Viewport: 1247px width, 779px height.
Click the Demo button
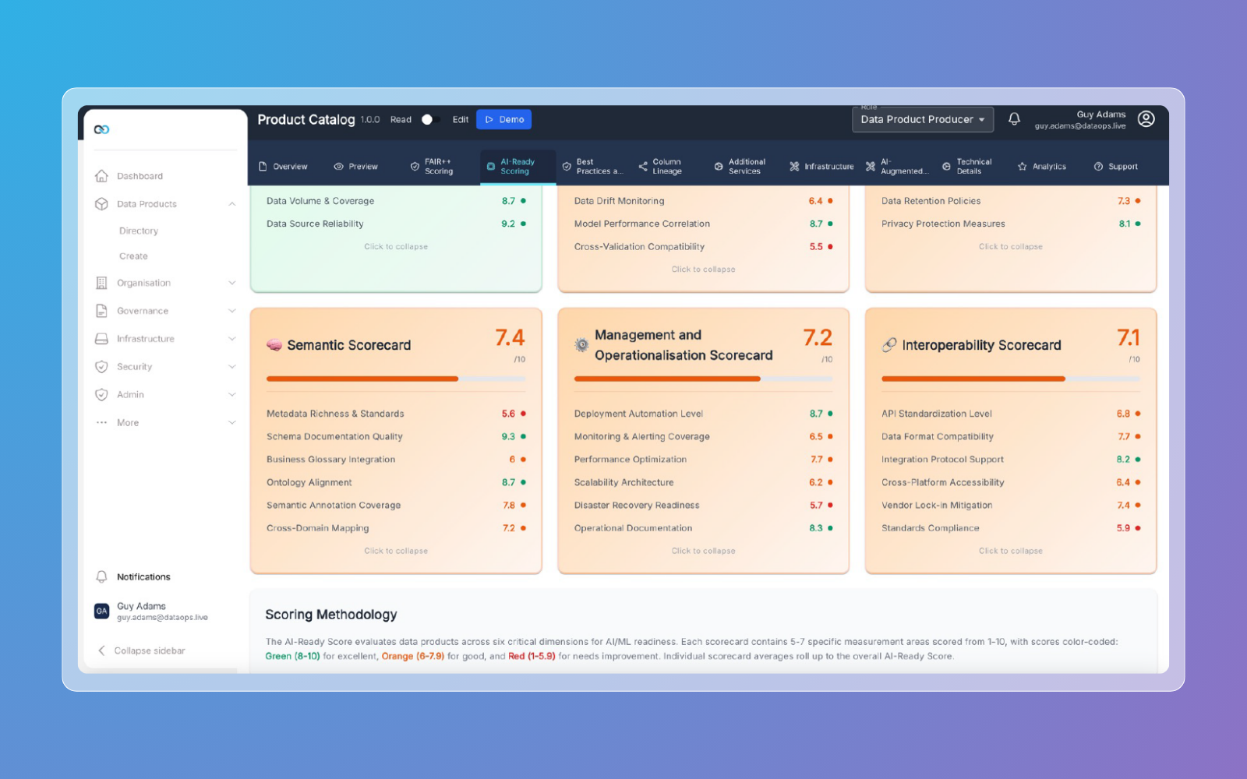[x=503, y=119]
